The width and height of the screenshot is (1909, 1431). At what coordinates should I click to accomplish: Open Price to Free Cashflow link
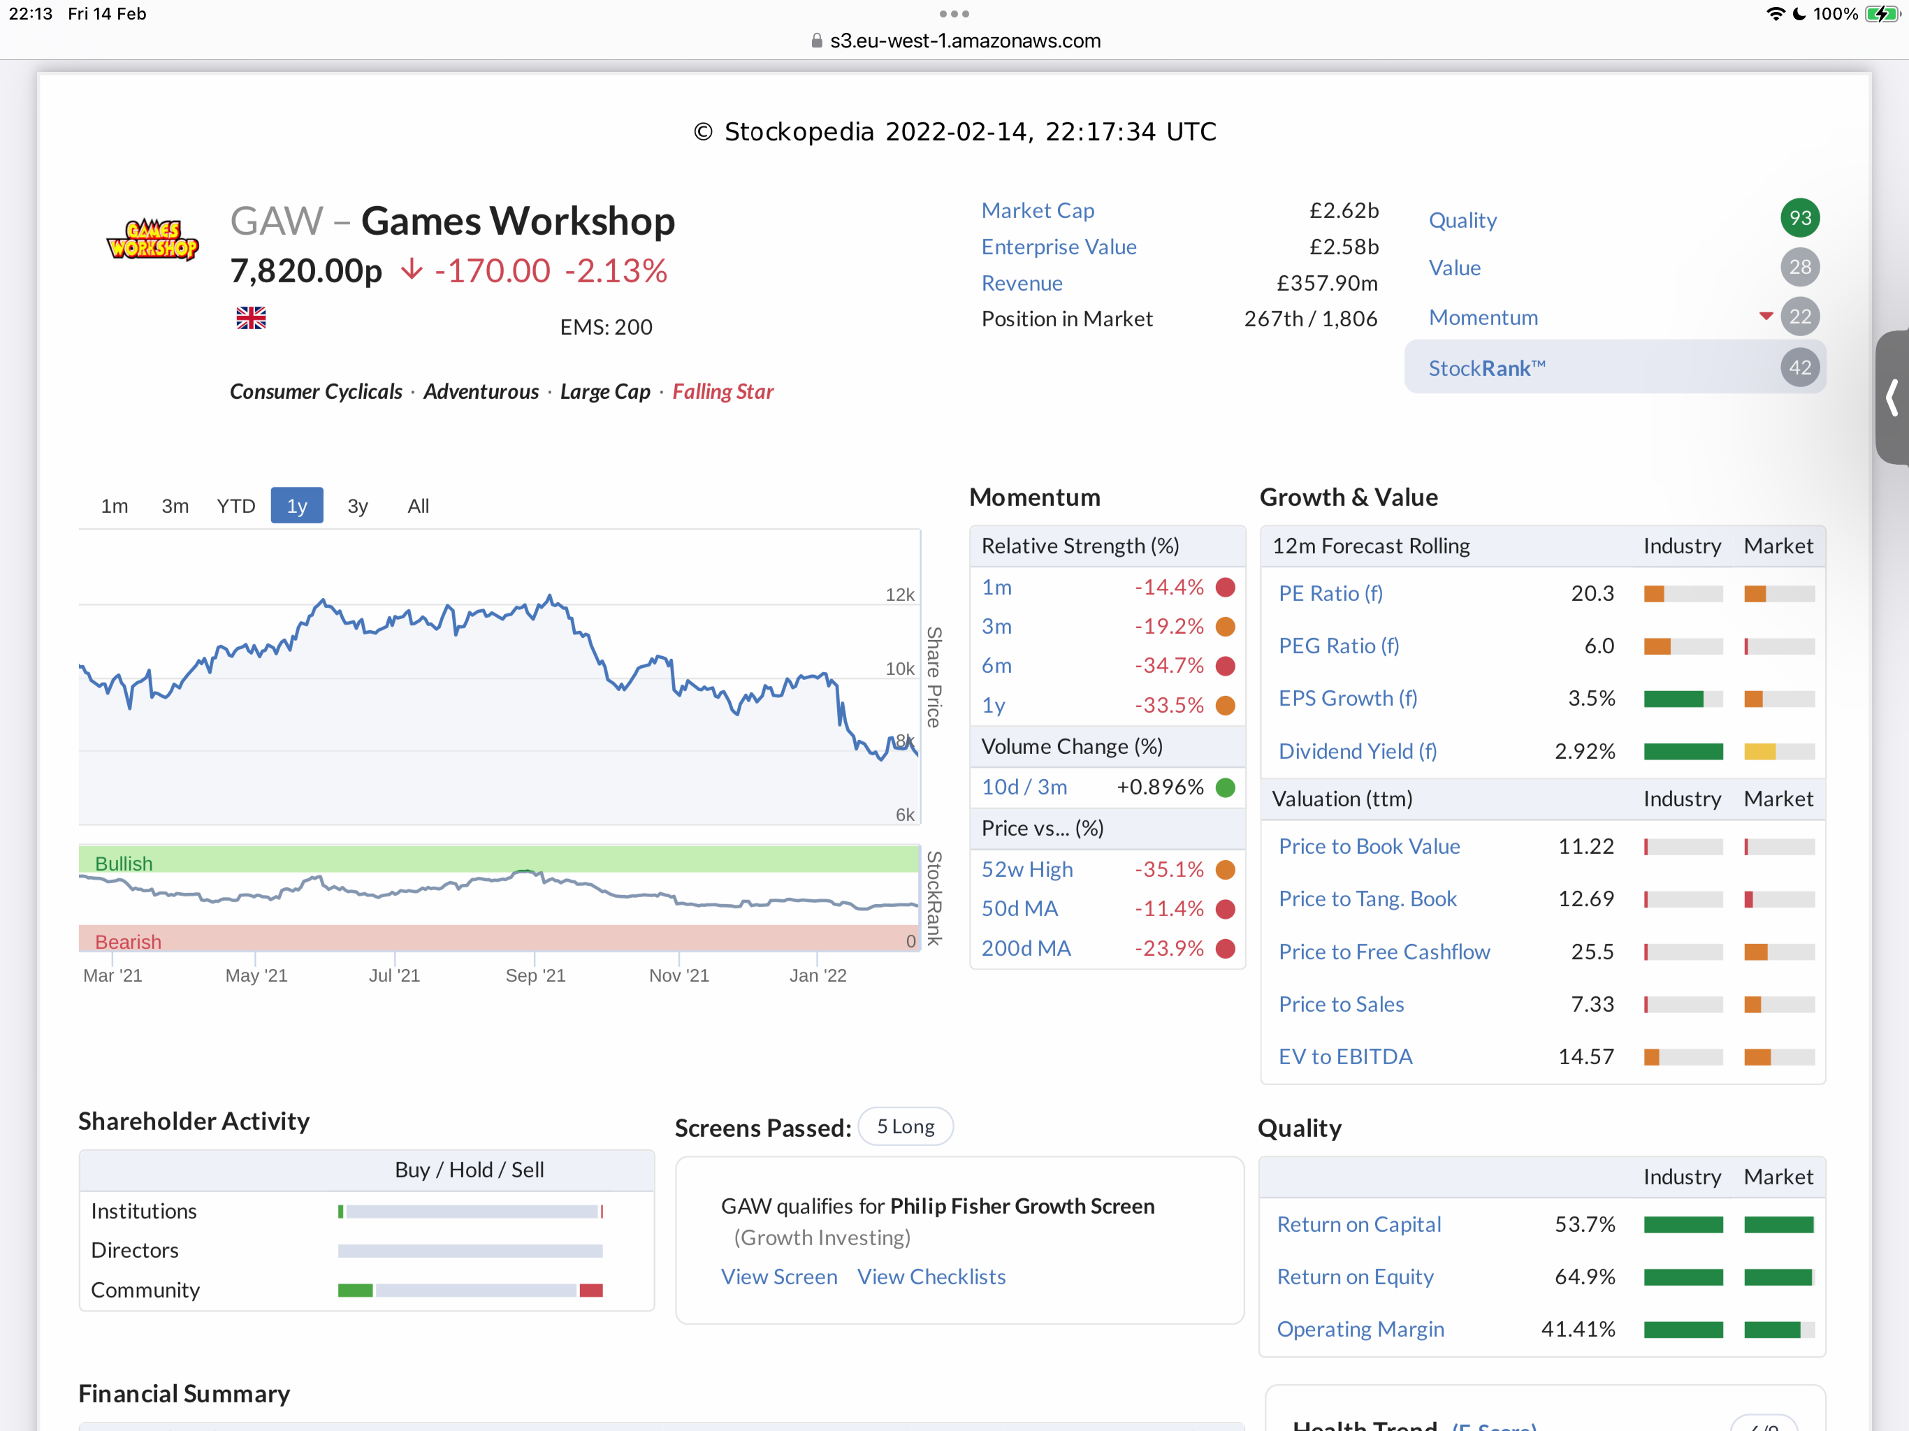click(1384, 952)
